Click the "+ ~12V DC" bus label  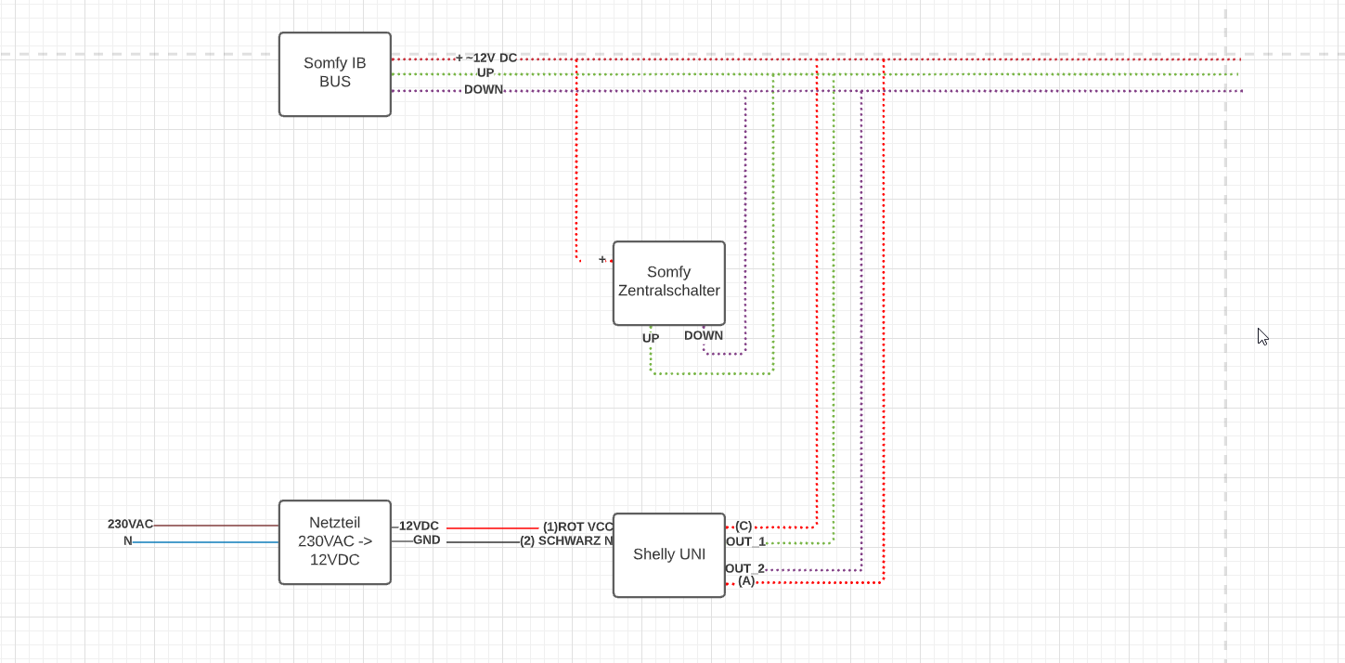coord(486,58)
